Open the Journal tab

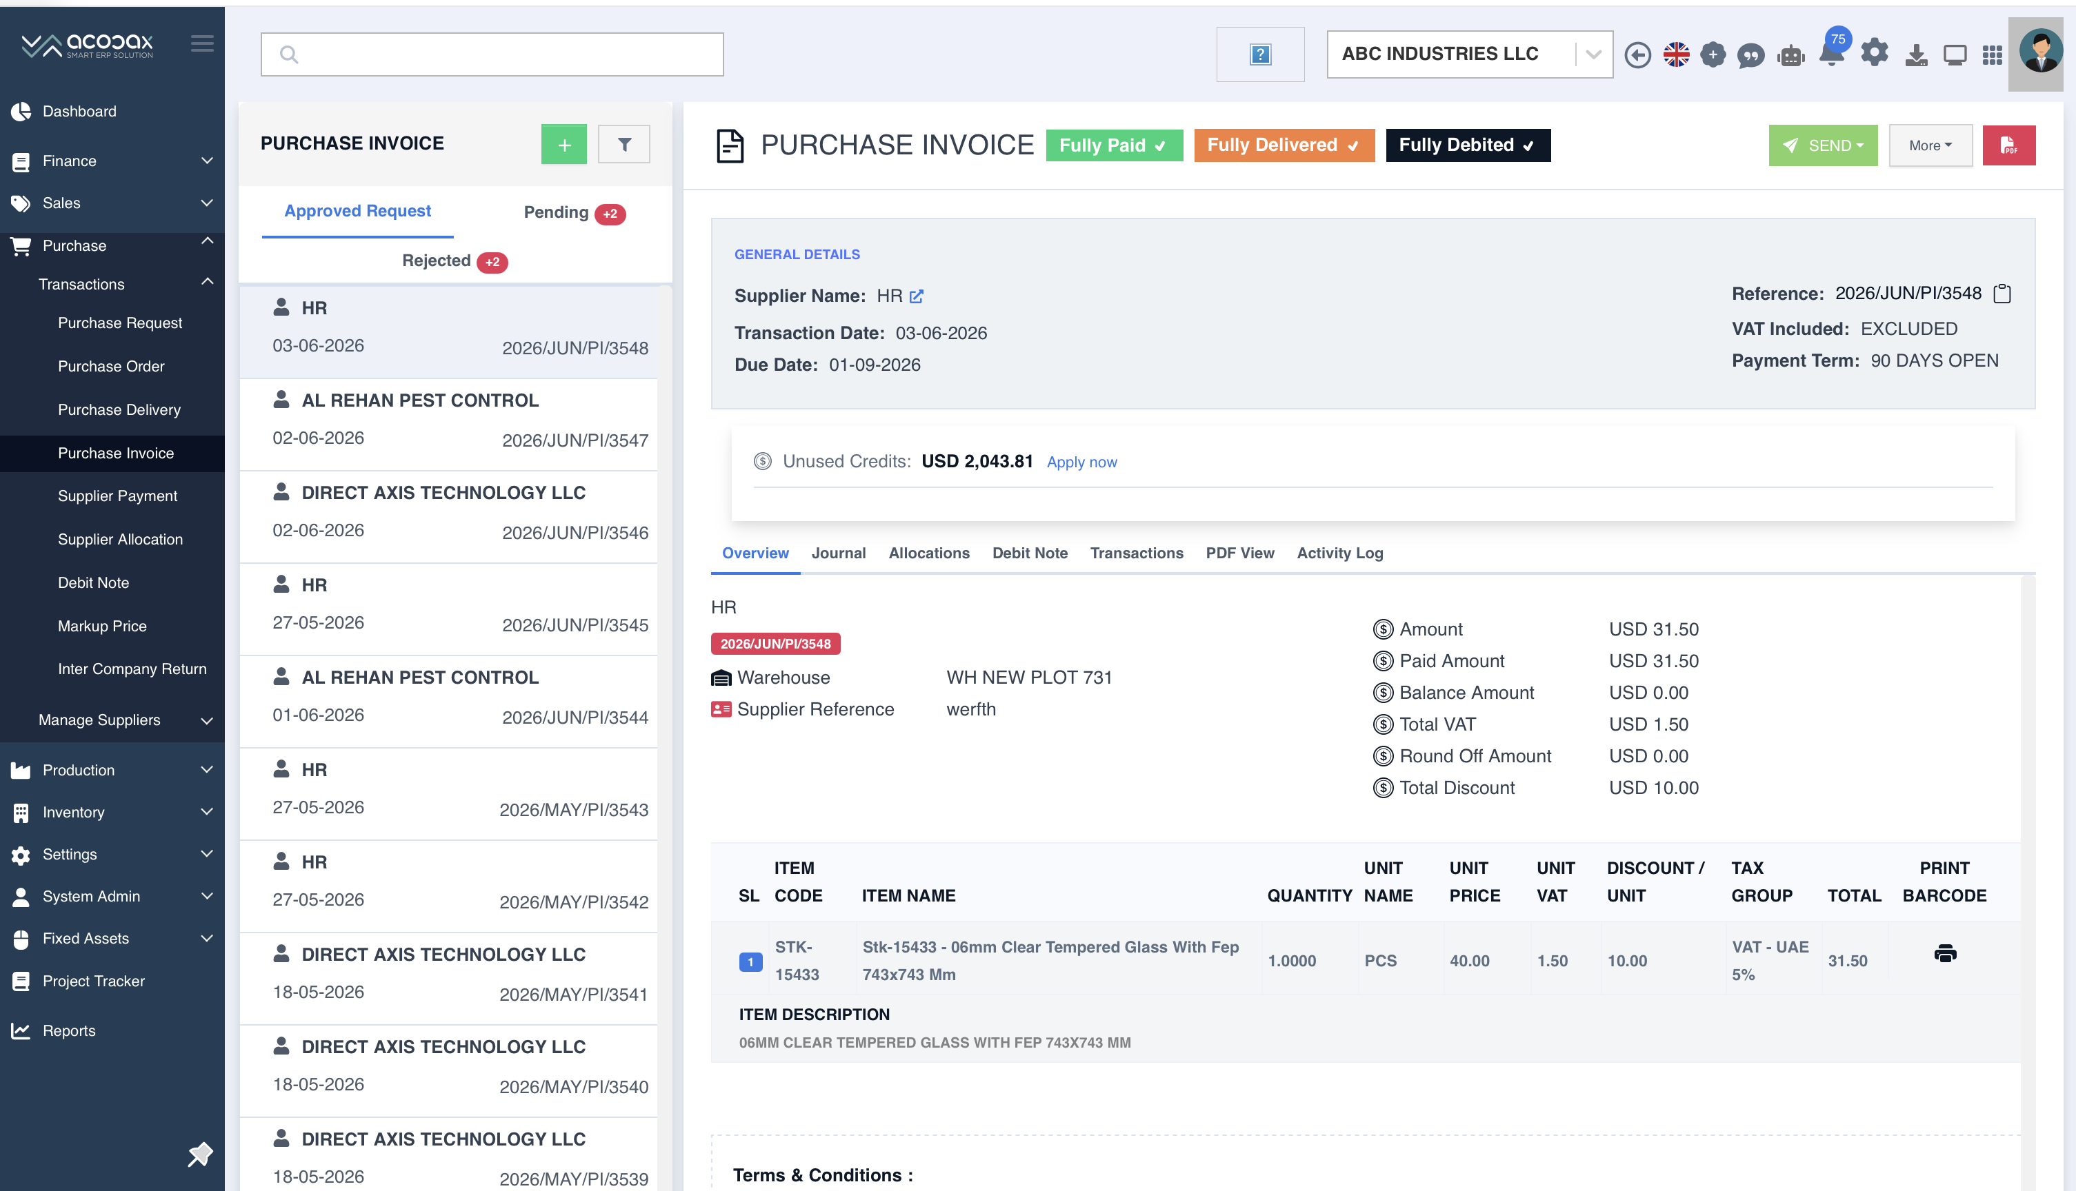click(838, 553)
